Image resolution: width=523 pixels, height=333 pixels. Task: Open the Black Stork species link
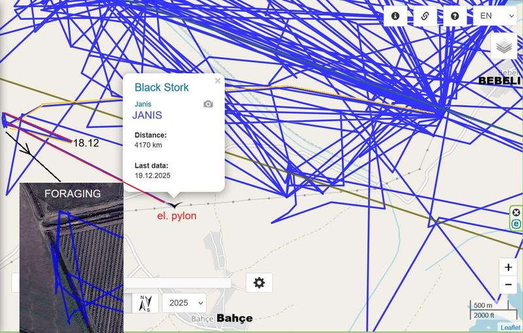[161, 87]
